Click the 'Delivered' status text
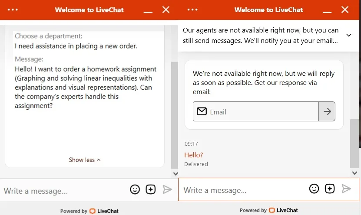The image size is (361, 215). click(196, 164)
